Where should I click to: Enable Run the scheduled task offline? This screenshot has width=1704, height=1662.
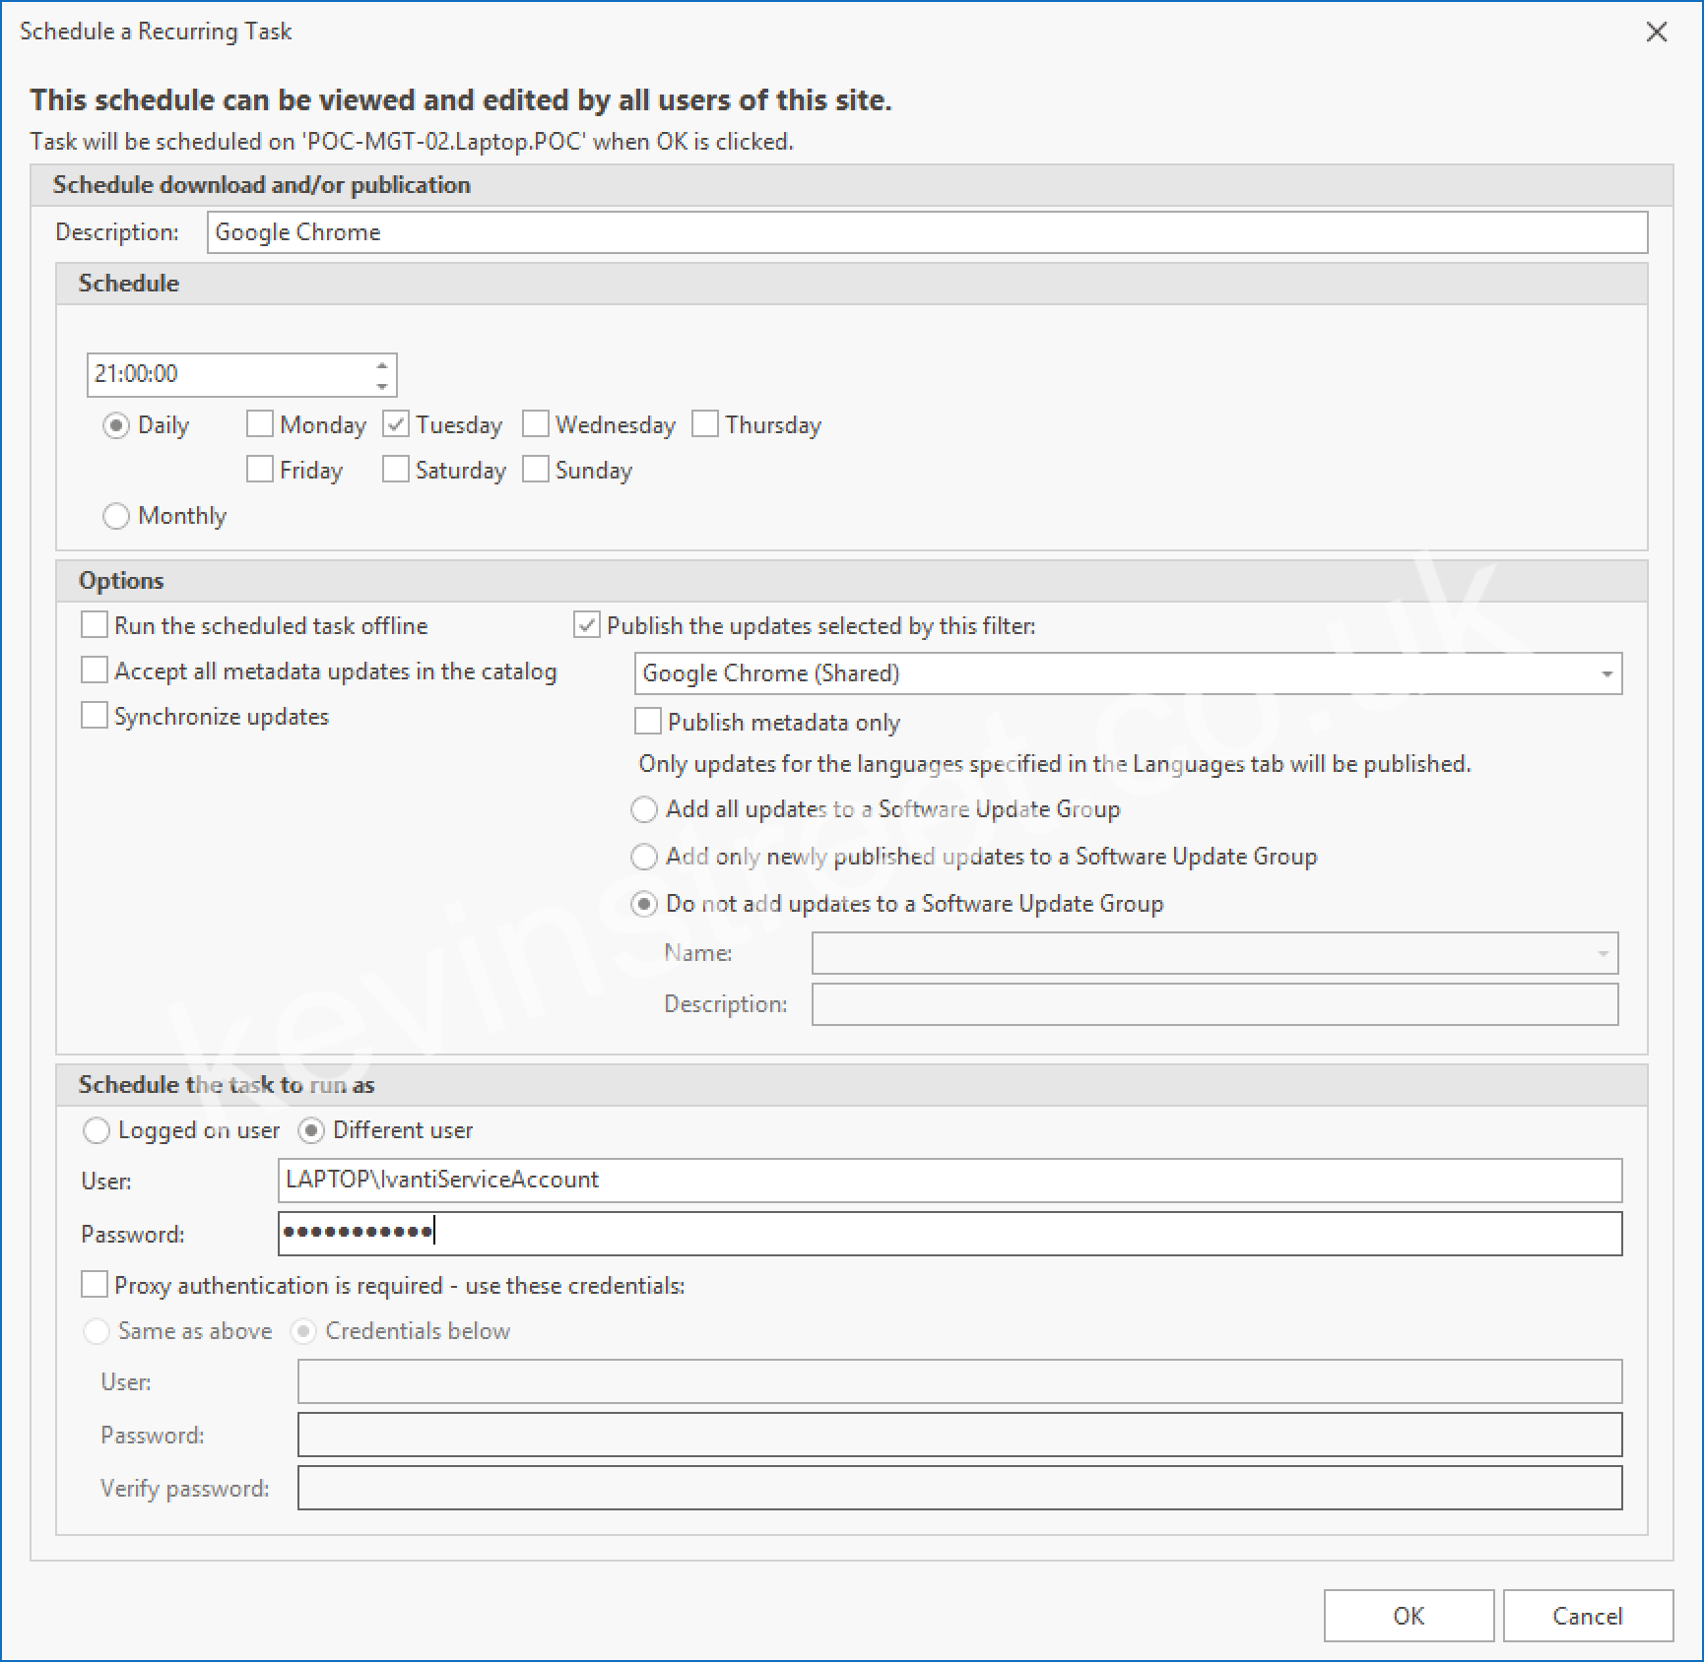point(95,625)
